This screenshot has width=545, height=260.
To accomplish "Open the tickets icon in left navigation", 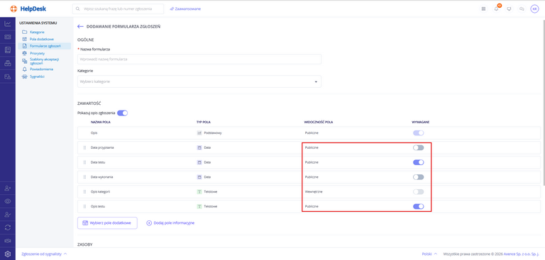I will tap(8, 37).
